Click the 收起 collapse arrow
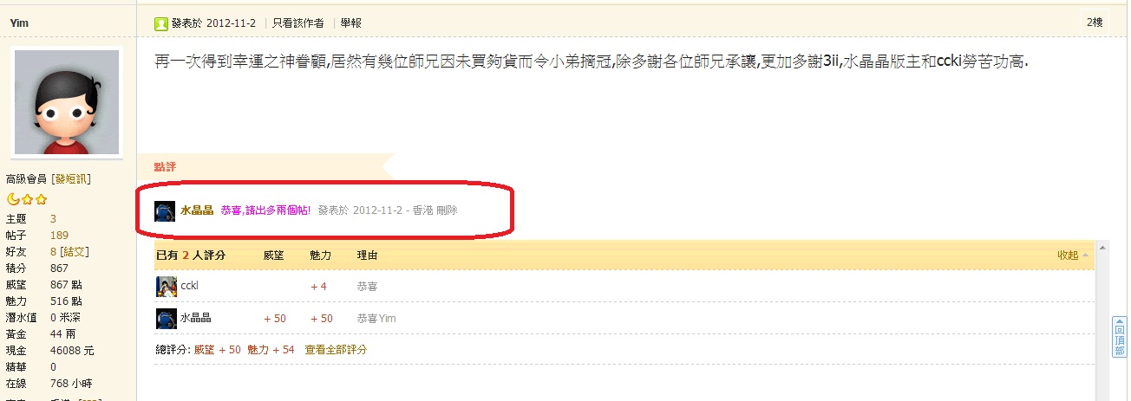This screenshot has width=1131, height=401. click(1084, 255)
